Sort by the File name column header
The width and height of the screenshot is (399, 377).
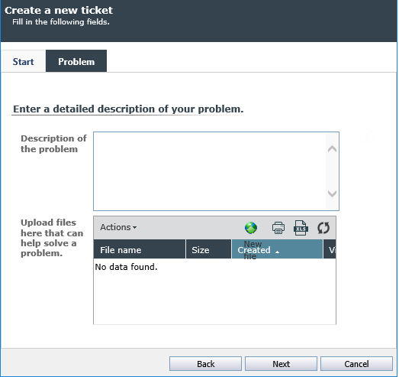[140, 249]
